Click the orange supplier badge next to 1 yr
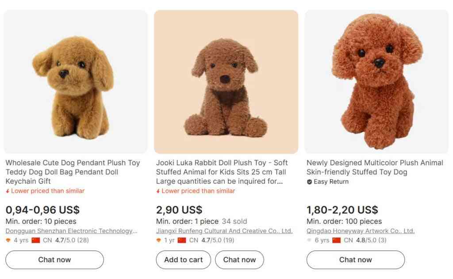The height and width of the screenshot is (279, 453). coord(158,241)
